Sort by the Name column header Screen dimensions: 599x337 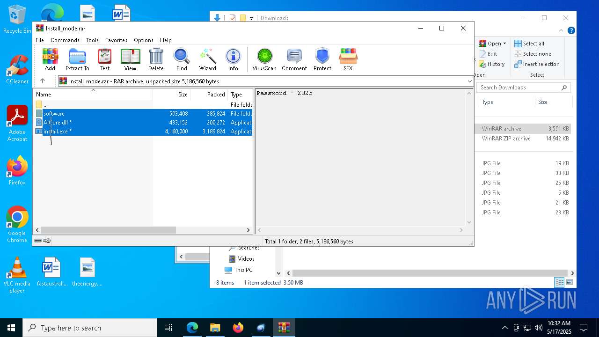point(93,95)
